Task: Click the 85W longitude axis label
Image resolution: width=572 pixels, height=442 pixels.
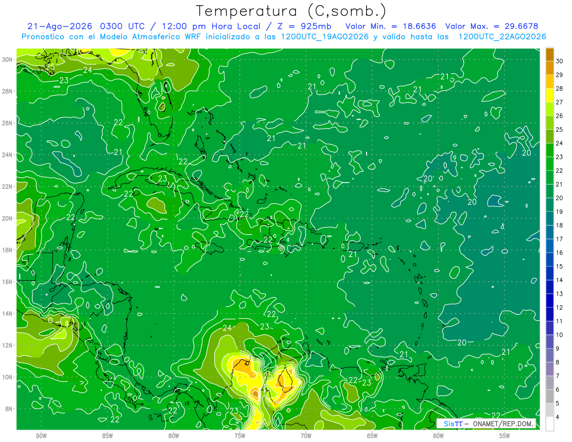Action: click(107, 435)
